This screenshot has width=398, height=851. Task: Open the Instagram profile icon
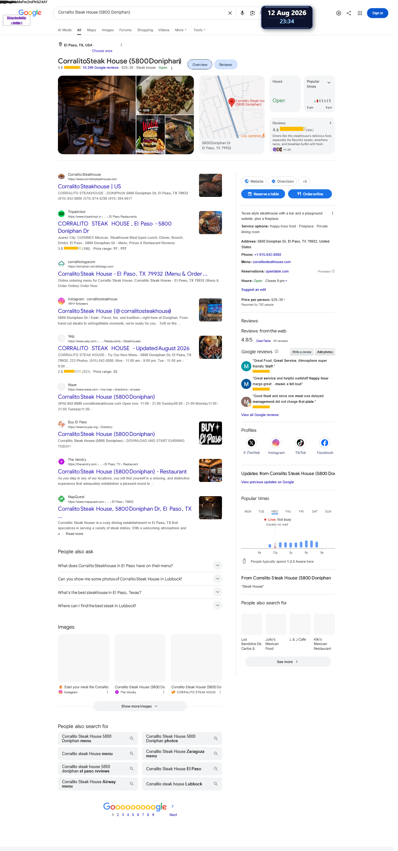point(276,443)
